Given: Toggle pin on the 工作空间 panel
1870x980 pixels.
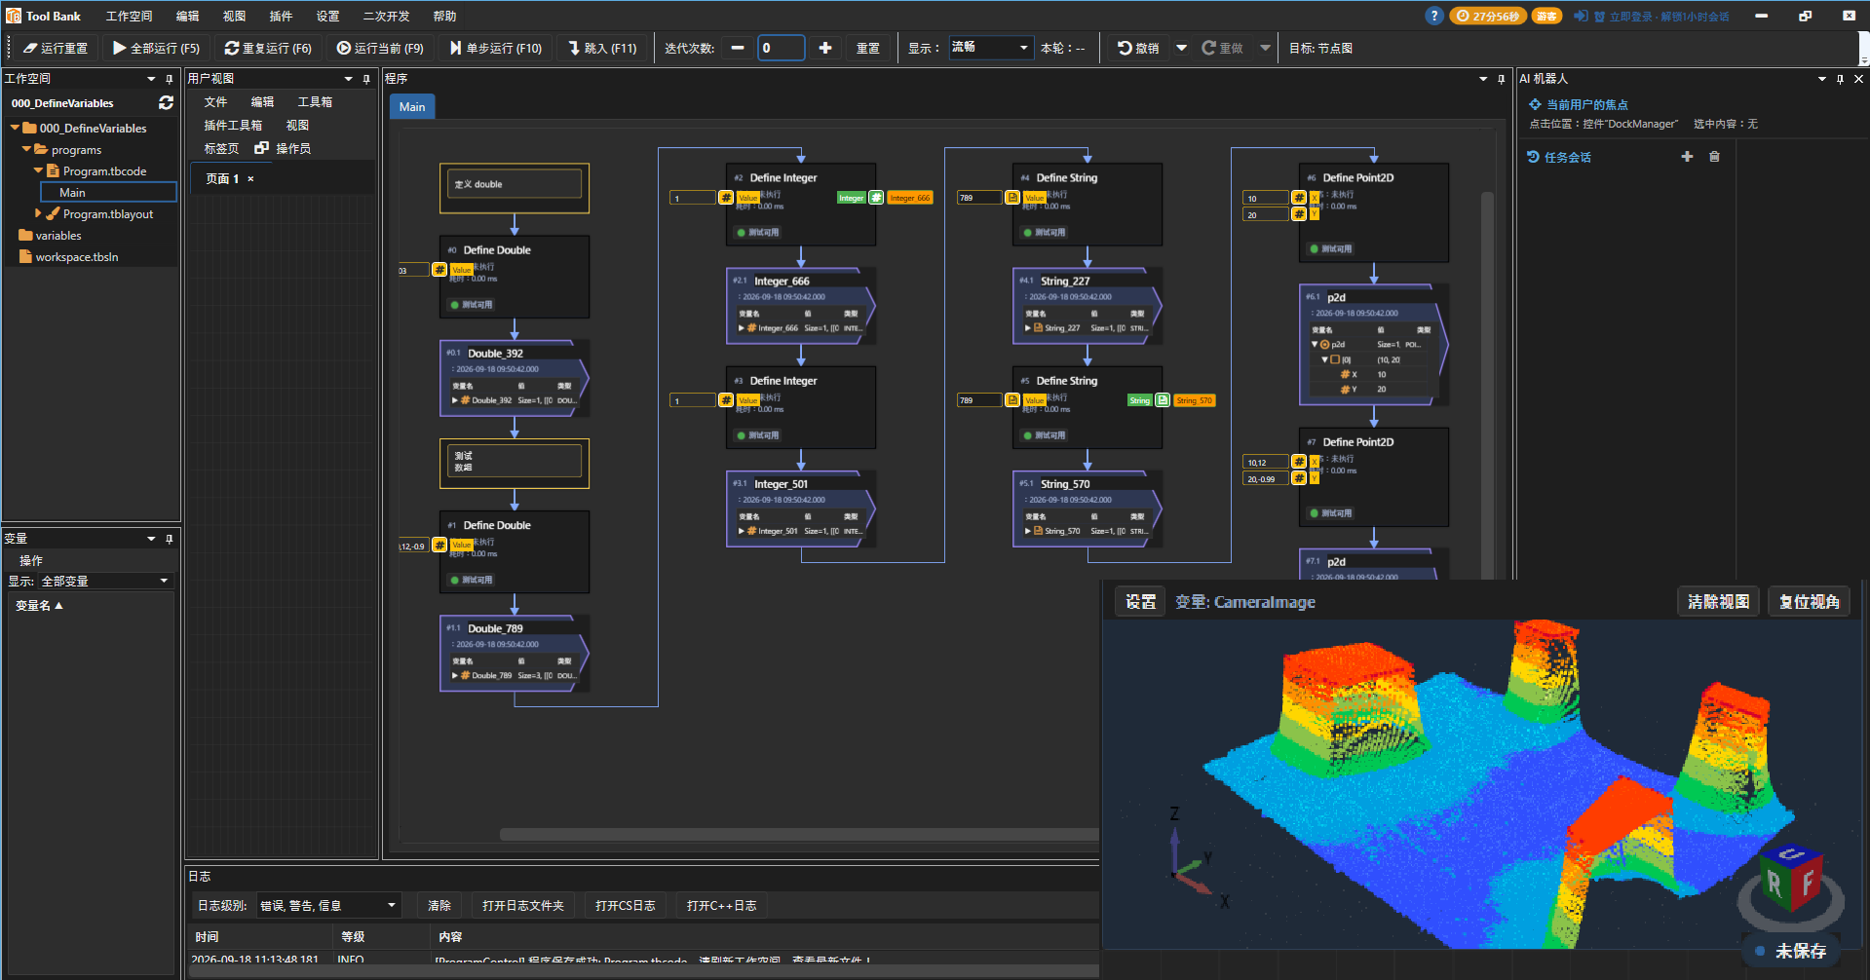Looking at the screenshot, I should (x=169, y=79).
